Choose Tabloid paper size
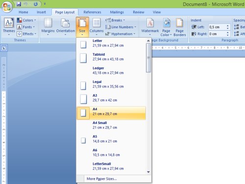Image resolution: width=245 pixels, height=184 pixels. pos(111,58)
